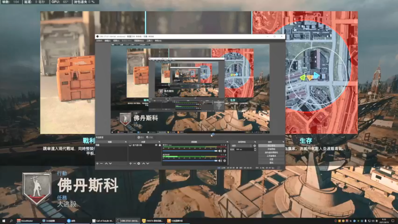This screenshot has width=398, height=224.
Task: Click the transition duration input field
Action: click(244, 150)
